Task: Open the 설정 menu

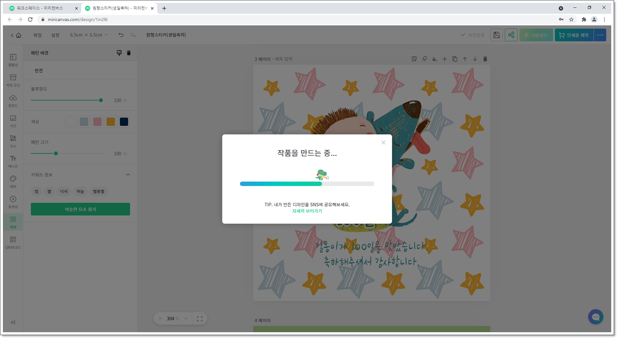Action: (x=55, y=35)
